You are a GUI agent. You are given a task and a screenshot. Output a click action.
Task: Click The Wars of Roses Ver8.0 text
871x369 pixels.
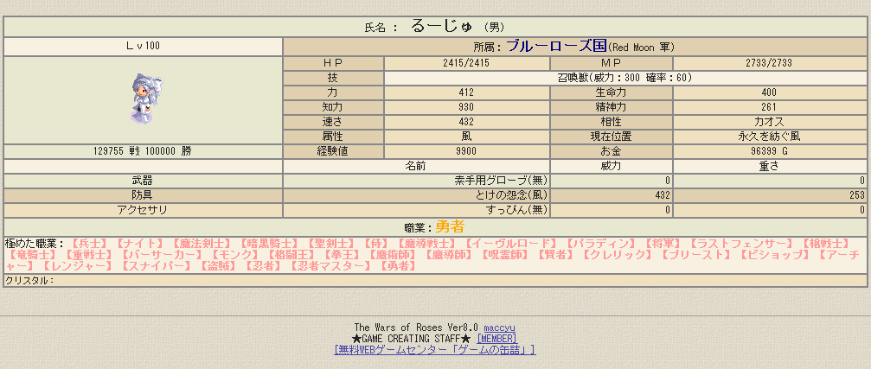tap(417, 328)
